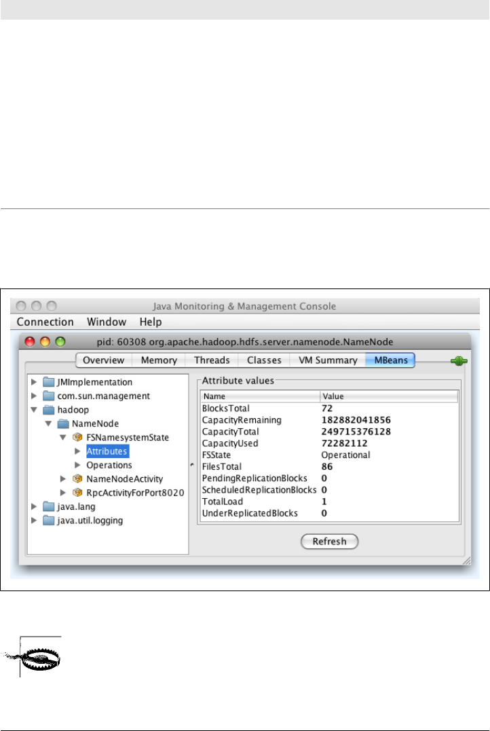Click the NameNode folder icon
Viewport: 490px width, 731px height.
click(63, 424)
